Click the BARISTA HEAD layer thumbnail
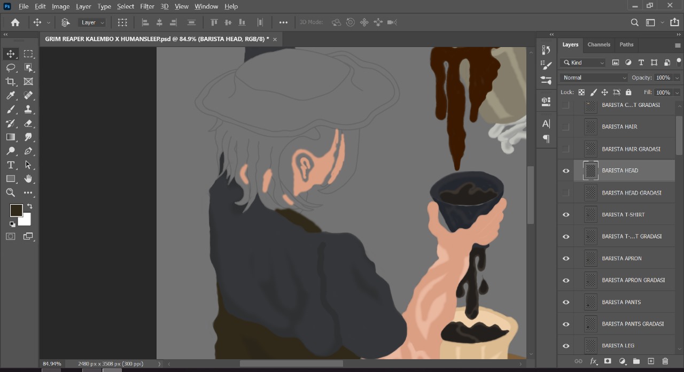The width and height of the screenshot is (684, 372). [590, 171]
